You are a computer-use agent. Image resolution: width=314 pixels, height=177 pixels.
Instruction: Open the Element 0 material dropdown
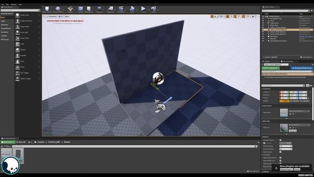[299, 125]
